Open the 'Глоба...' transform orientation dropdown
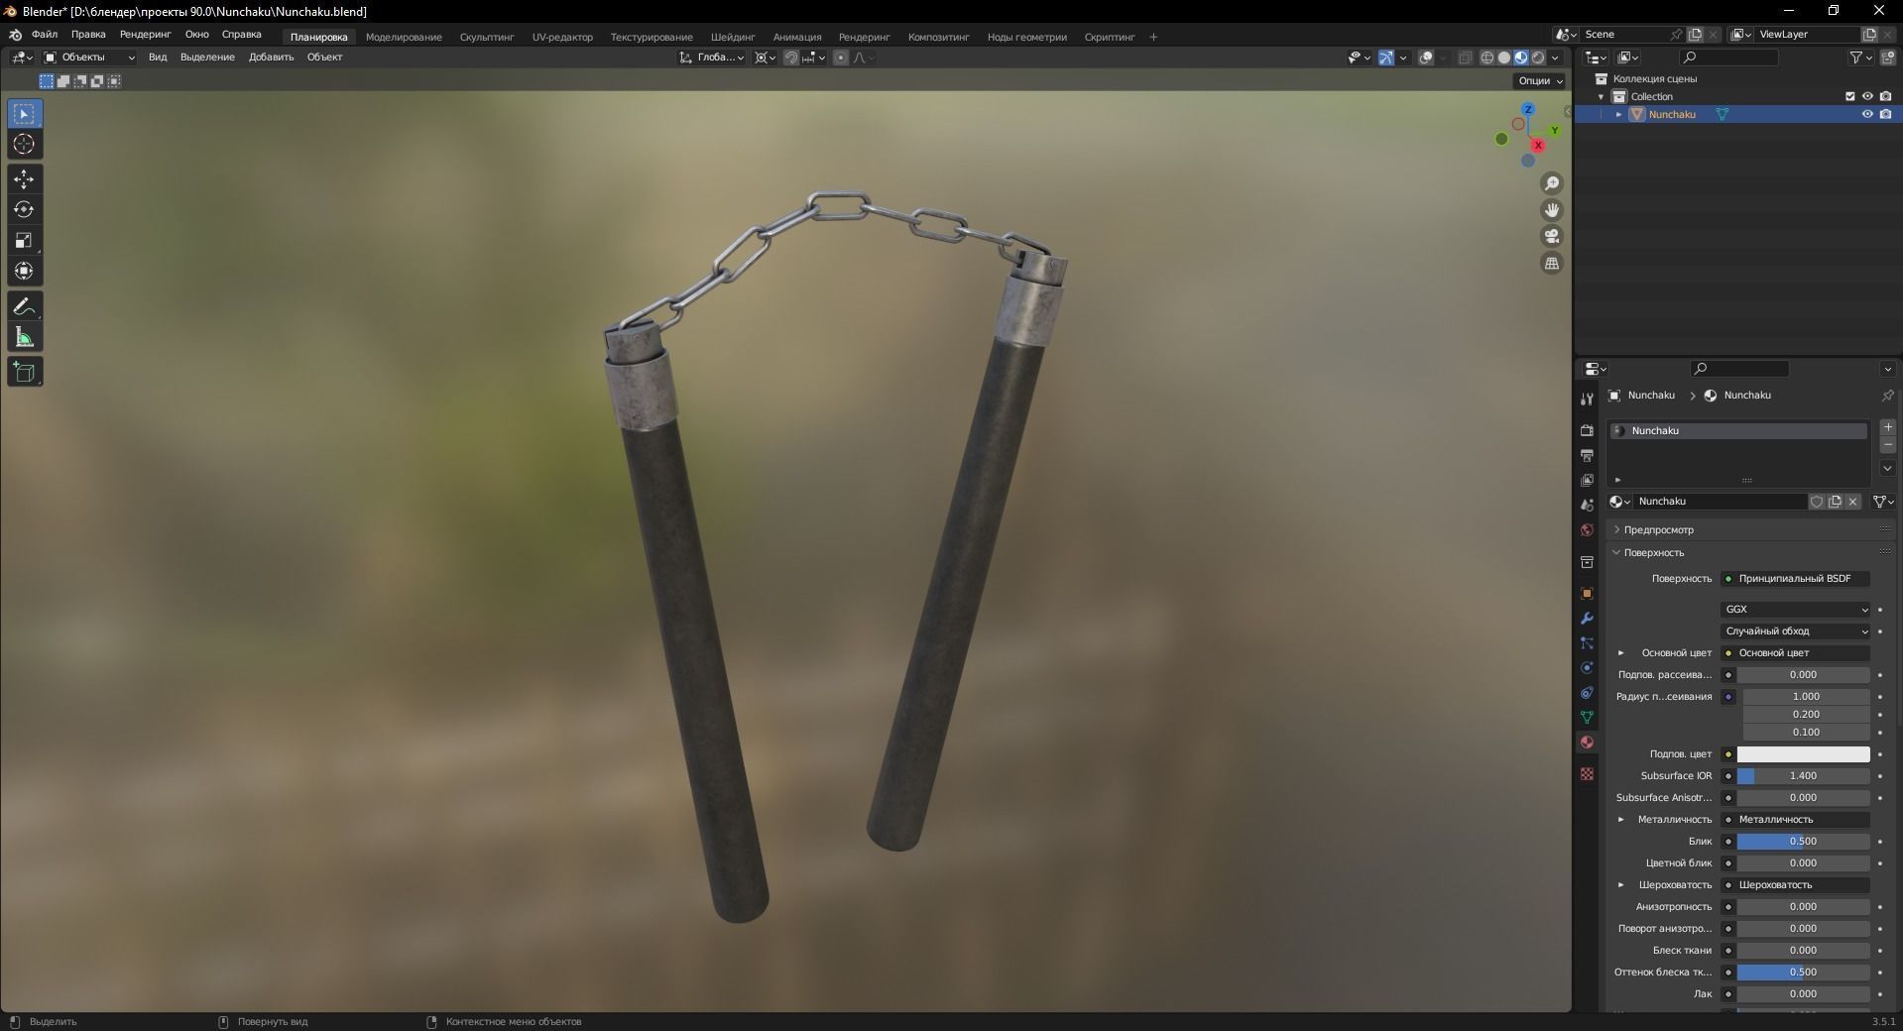The width and height of the screenshot is (1903, 1031). point(712,57)
